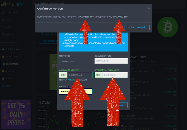Click the BCH amount to convert field
This screenshot has height=130, width=187.
[80, 75]
